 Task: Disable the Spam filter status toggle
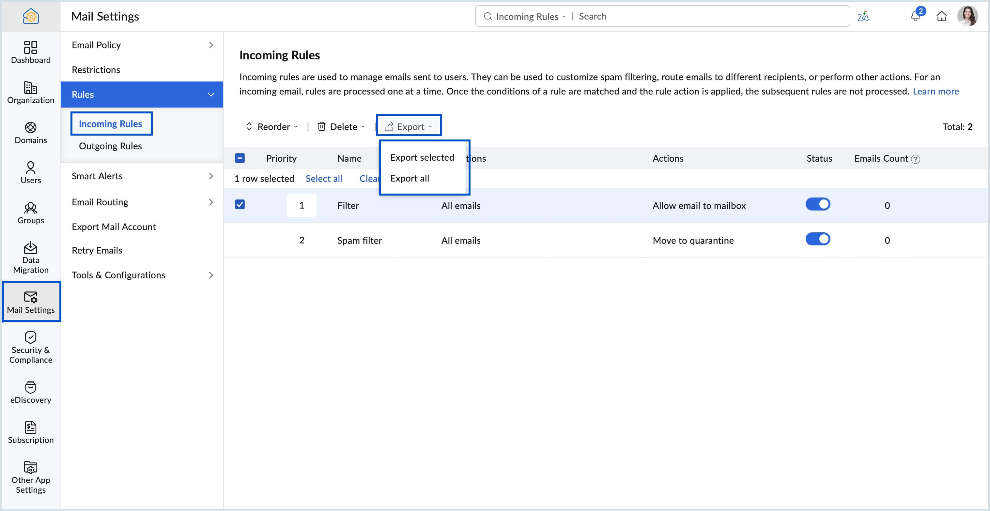(x=818, y=239)
